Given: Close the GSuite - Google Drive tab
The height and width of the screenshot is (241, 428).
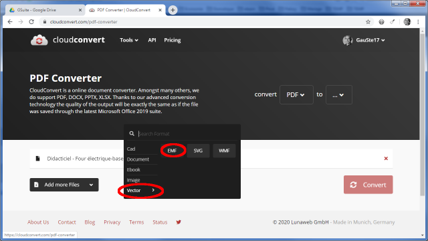Looking at the screenshot, I should click(x=80, y=10).
